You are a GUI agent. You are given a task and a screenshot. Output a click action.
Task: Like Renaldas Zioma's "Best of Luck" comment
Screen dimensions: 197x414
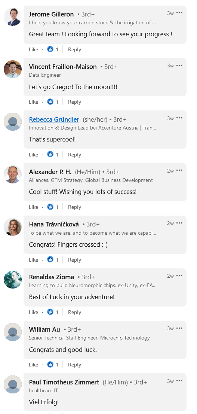click(34, 312)
